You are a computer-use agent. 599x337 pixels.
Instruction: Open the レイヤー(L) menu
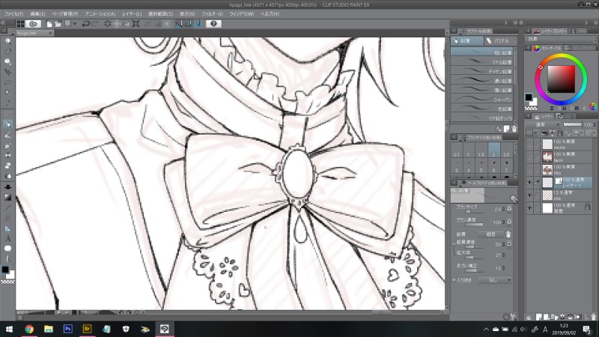(132, 13)
